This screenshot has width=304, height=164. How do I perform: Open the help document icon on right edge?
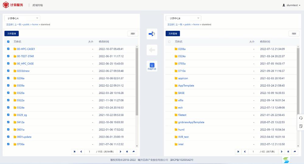pos(301,126)
